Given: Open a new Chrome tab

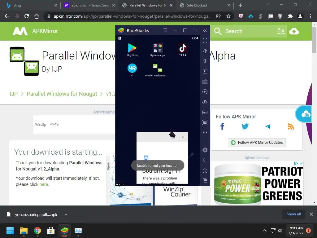Looking at the screenshot, I should click(x=240, y=5).
